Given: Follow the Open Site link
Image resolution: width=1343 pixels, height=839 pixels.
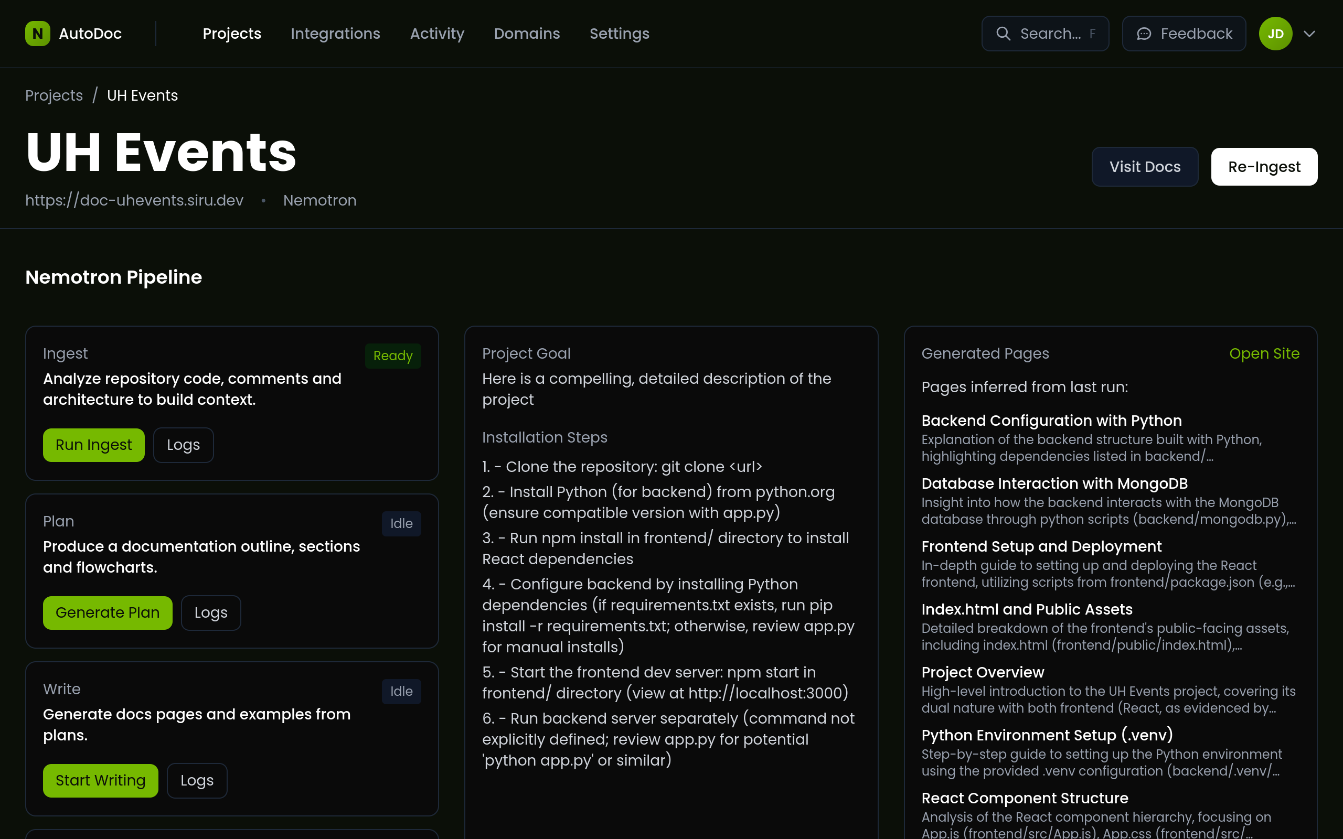Looking at the screenshot, I should point(1264,353).
